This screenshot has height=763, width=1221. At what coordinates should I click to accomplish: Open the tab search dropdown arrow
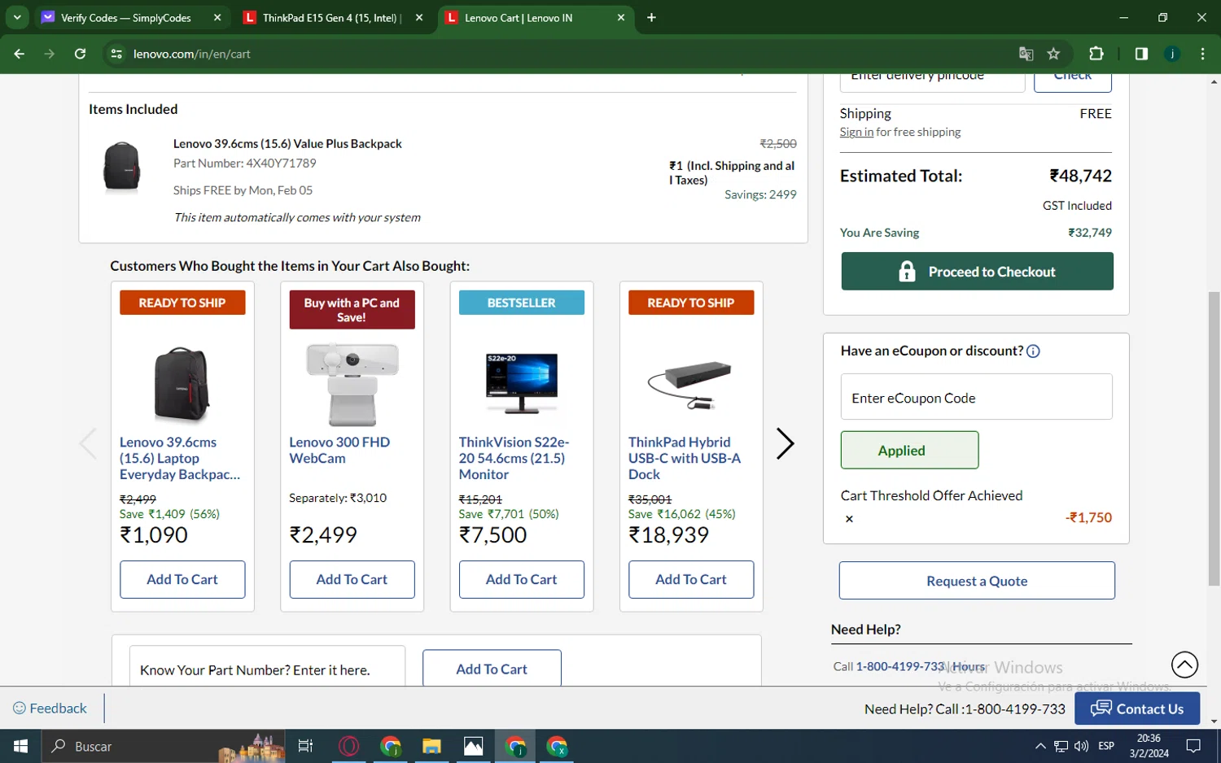click(x=17, y=17)
